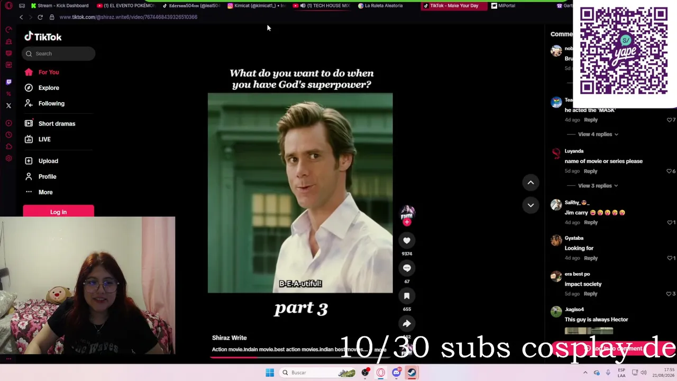Switch to the Ederson504 TikTok tab

pyautogui.click(x=191, y=6)
